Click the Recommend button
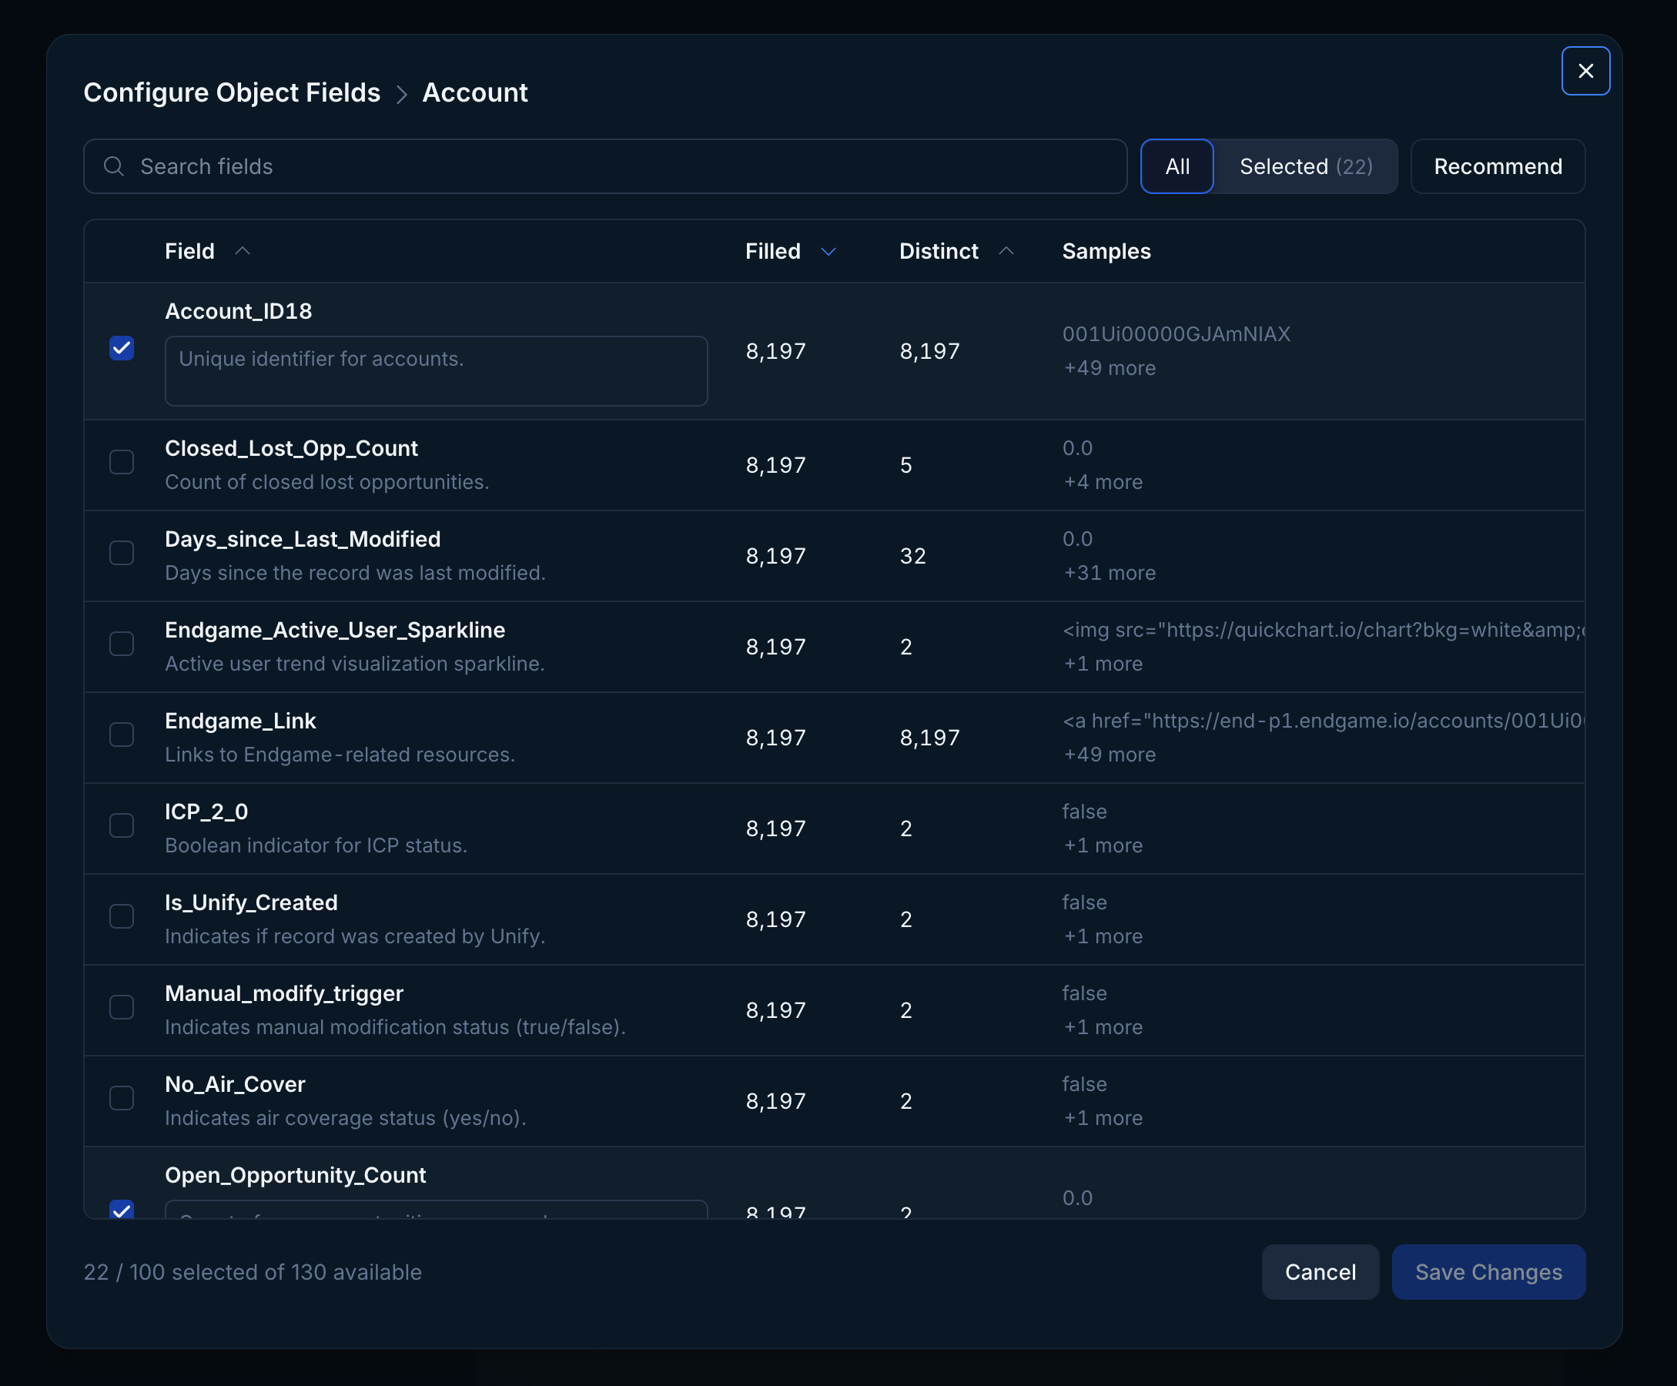 click(1498, 166)
